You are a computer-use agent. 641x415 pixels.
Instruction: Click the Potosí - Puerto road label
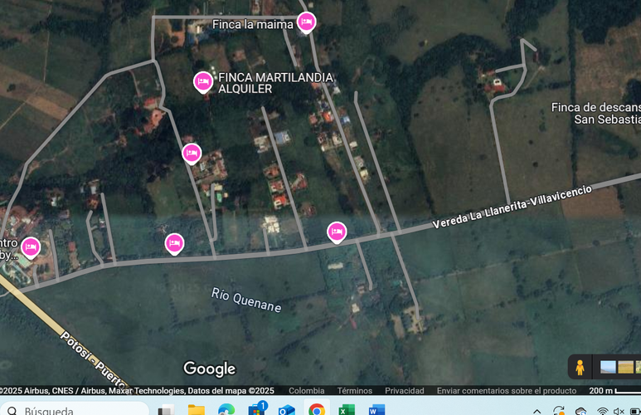tap(93, 359)
